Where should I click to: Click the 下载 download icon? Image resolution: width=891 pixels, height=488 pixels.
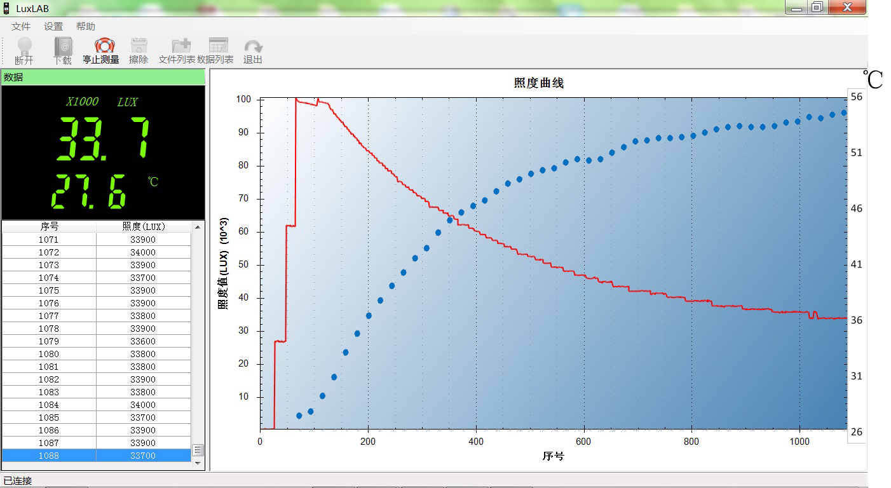[63, 46]
